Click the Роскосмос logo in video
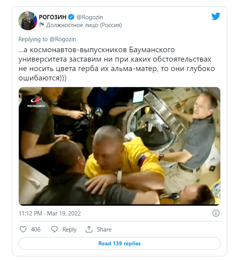This screenshot has height=261, width=241. pos(36,102)
